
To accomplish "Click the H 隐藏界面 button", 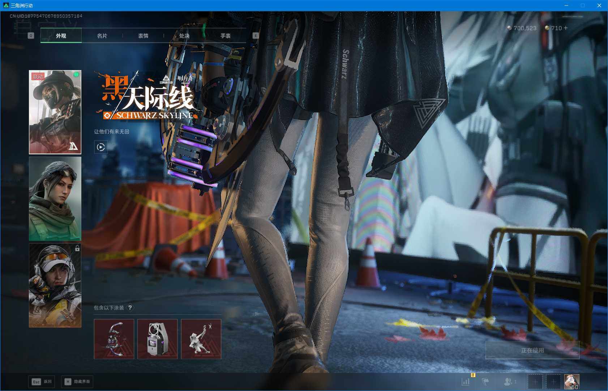I will coord(77,382).
